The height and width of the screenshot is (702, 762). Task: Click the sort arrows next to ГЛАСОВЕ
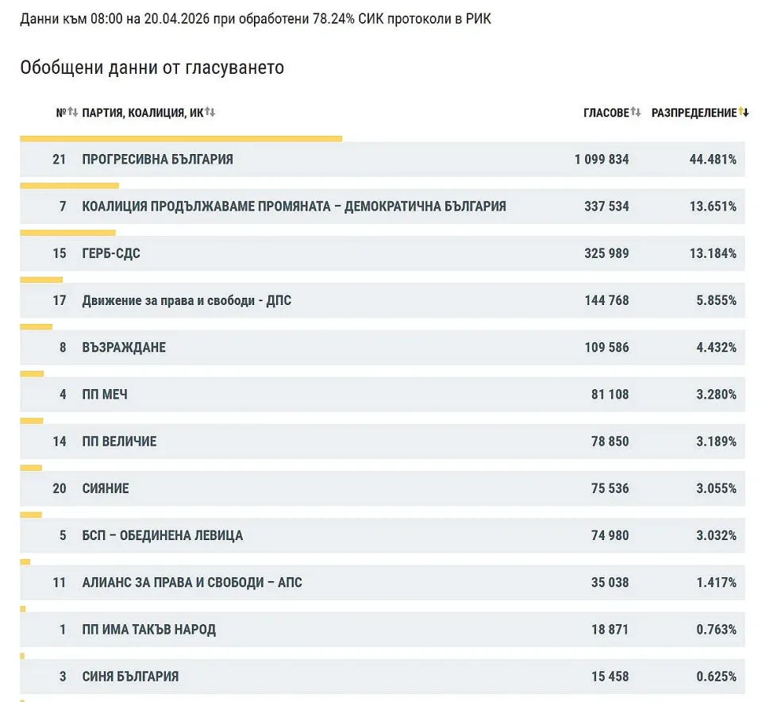click(x=636, y=113)
